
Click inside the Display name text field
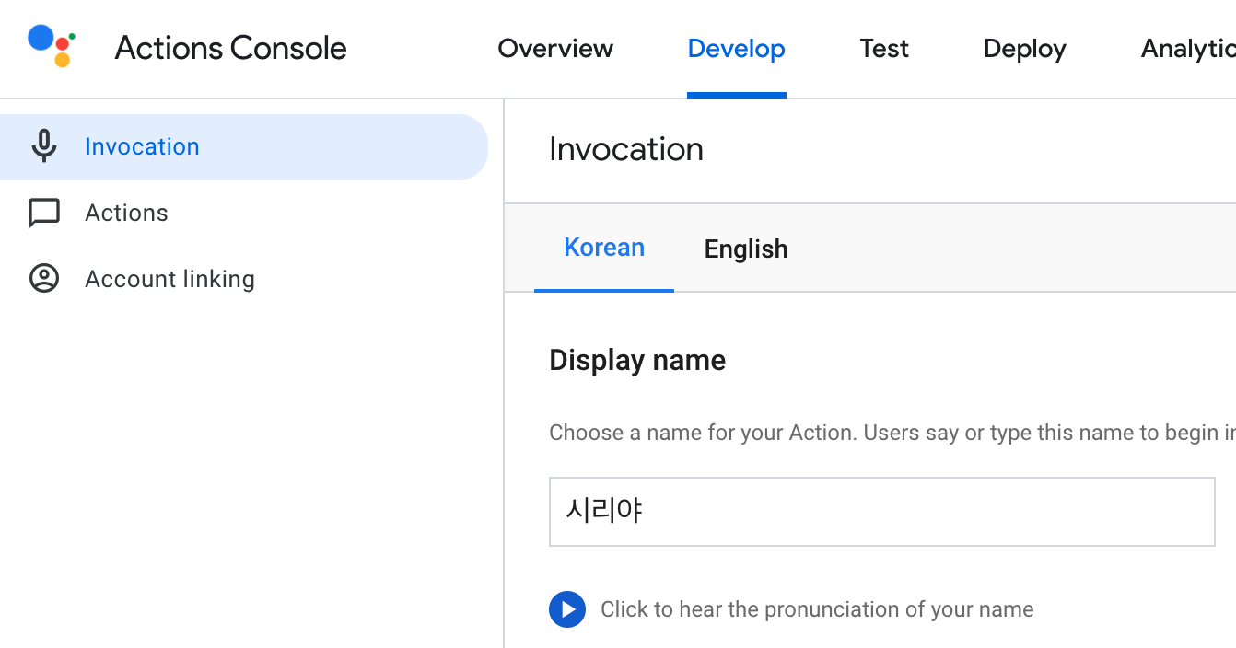(881, 512)
